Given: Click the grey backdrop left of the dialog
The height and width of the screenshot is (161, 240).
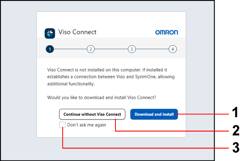Looking at the screenshot, I should point(18,79).
